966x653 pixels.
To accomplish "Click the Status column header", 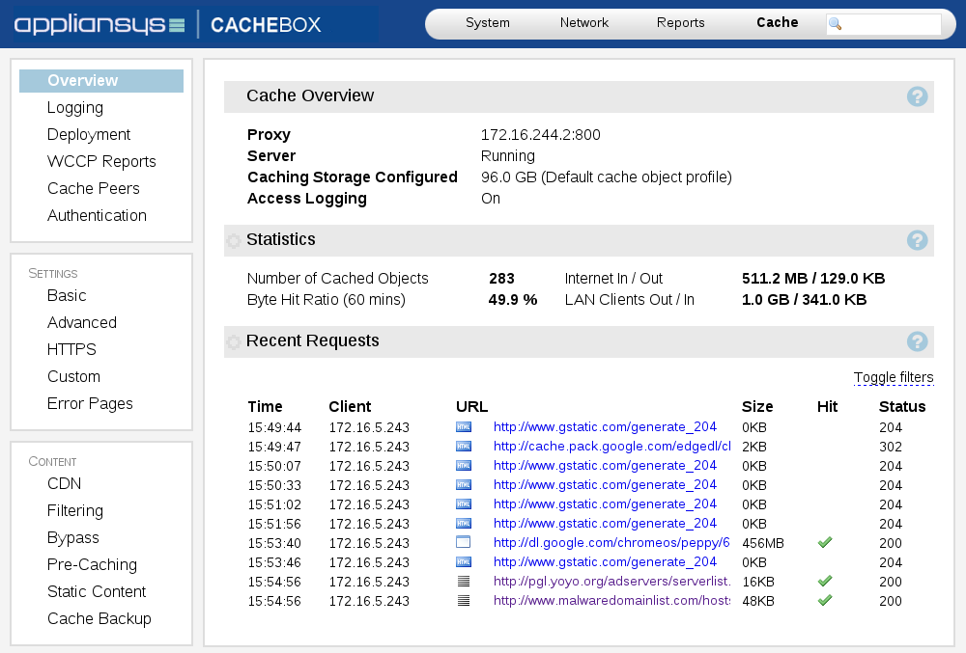I will [902, 406].
